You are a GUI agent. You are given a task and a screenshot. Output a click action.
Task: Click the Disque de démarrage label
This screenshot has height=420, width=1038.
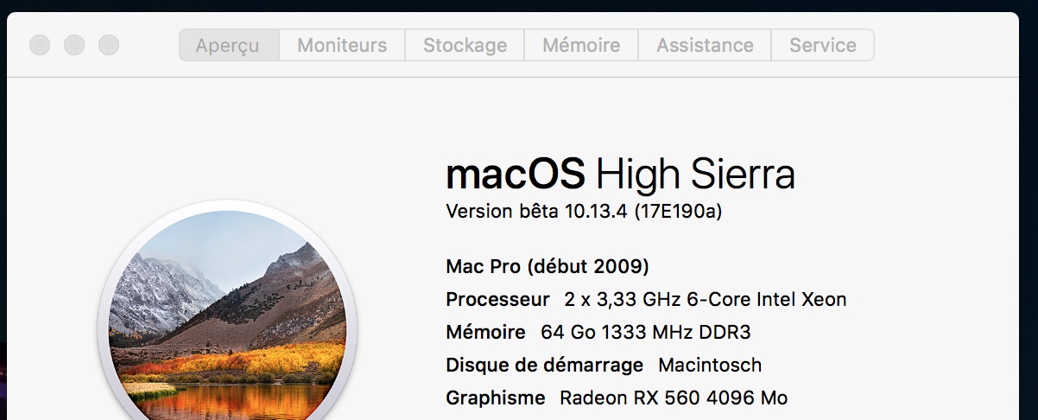point(544,366)
